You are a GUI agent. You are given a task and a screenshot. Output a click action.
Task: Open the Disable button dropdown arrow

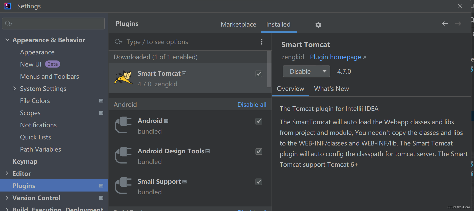pyautogui.click(x=324, y=71)
